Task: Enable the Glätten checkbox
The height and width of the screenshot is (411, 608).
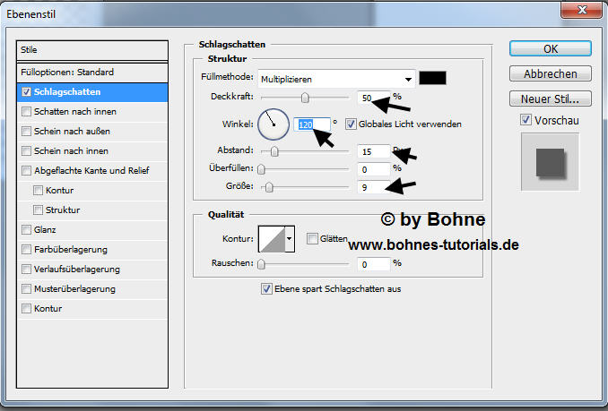Action: click(312, 238)
